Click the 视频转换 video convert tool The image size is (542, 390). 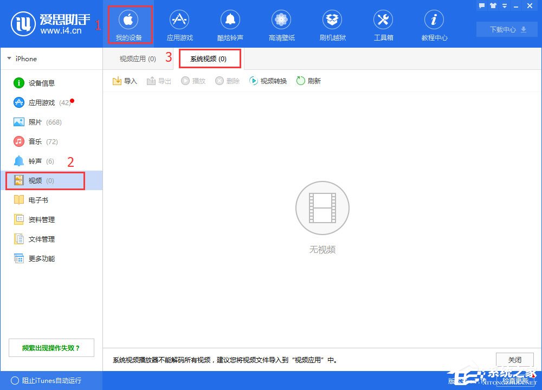pyautogui.click(x=268, y=81)
